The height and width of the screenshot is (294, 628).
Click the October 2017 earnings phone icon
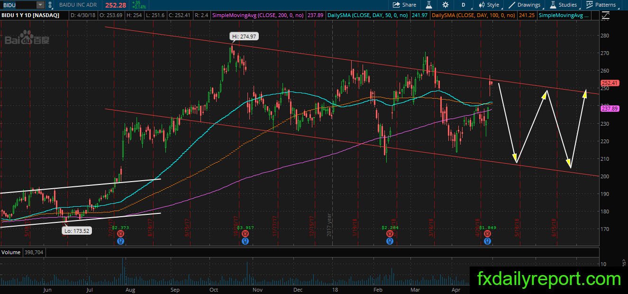245,234
